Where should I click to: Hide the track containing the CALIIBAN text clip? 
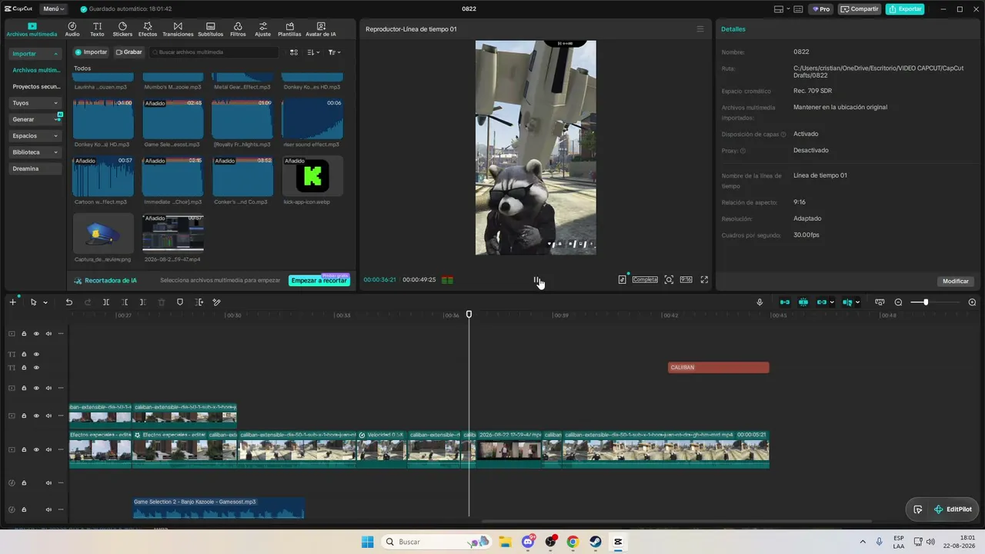tap(36, 368)
